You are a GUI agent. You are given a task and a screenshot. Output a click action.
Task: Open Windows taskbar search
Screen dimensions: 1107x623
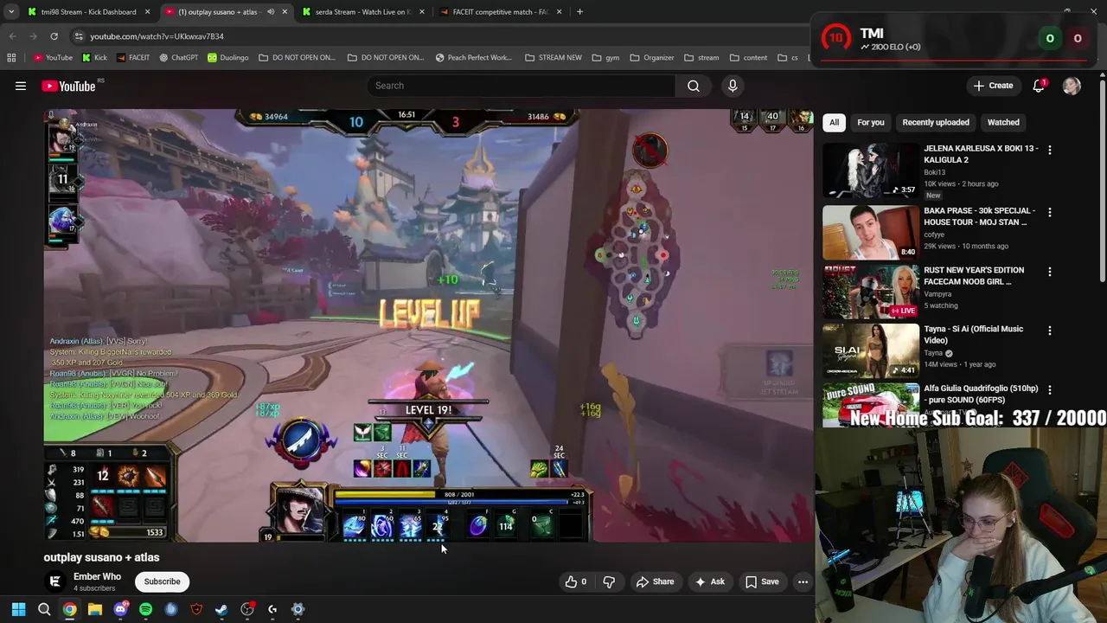click(x=44, y=609)
